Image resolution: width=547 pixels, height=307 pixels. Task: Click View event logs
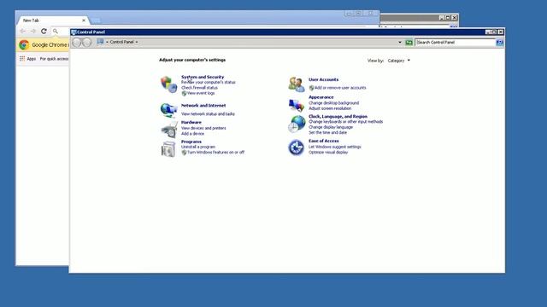point(201,93)
